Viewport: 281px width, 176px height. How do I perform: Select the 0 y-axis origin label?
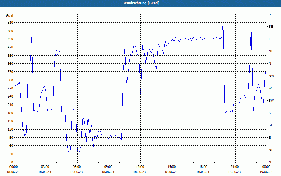(12, 162)
